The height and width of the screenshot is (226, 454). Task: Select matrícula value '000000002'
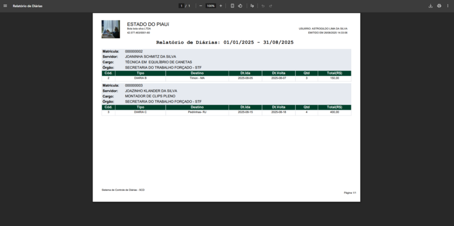pos(134,52)
